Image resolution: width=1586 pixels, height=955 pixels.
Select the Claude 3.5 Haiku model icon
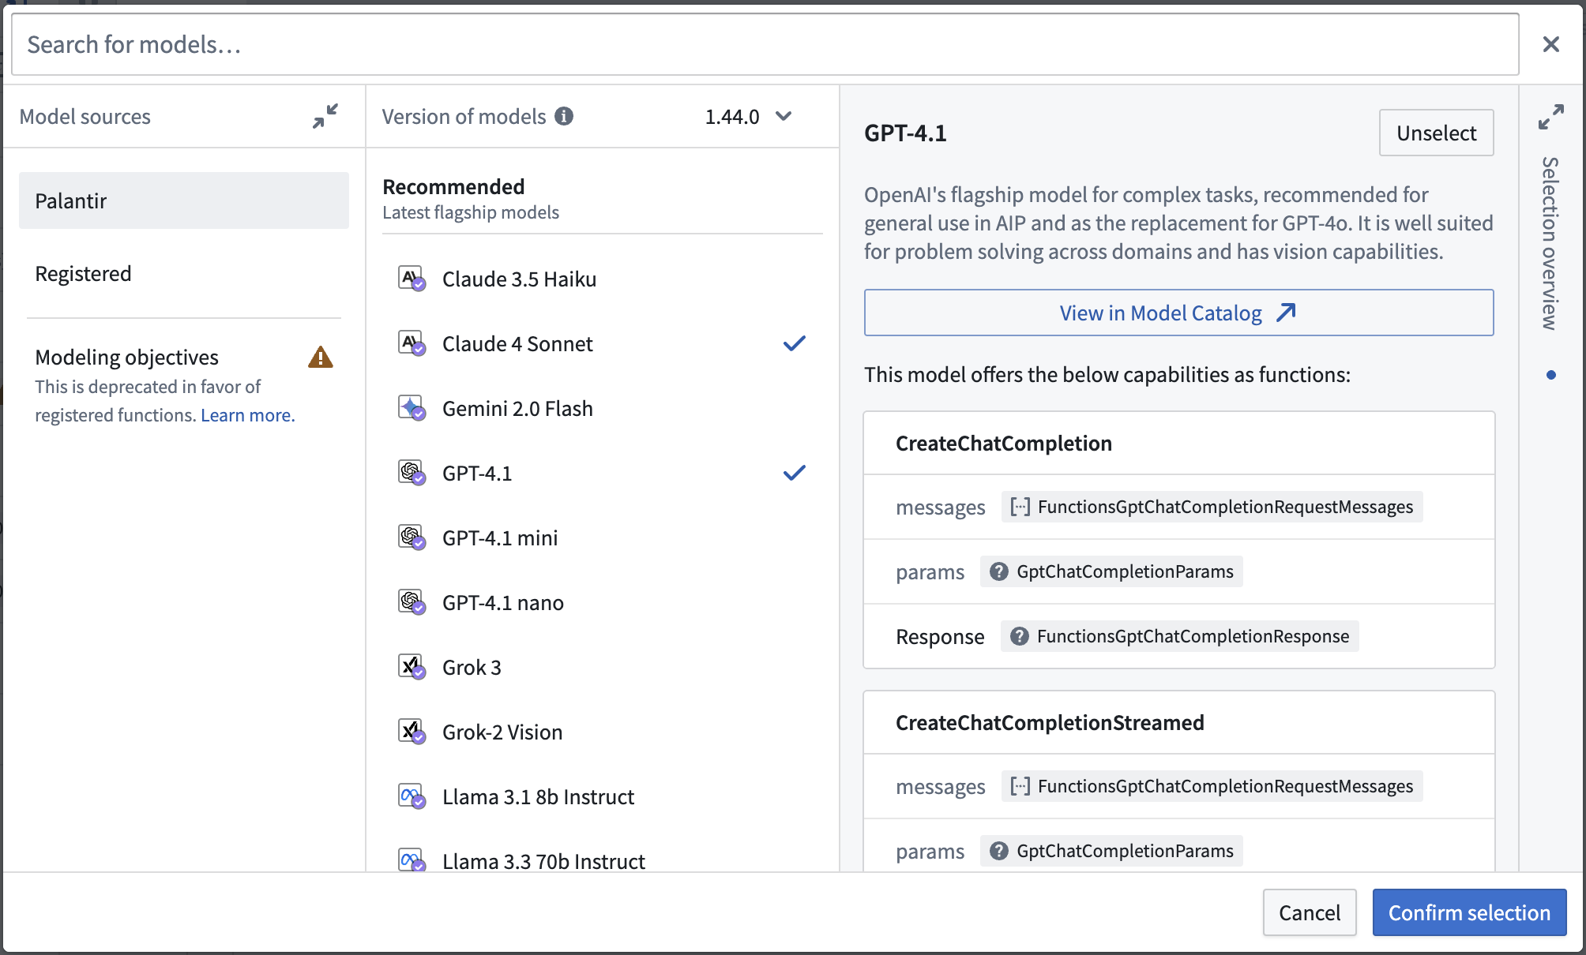[412, 279]
